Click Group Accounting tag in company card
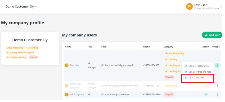Screen dimensions: 225x102 (15, 48)
